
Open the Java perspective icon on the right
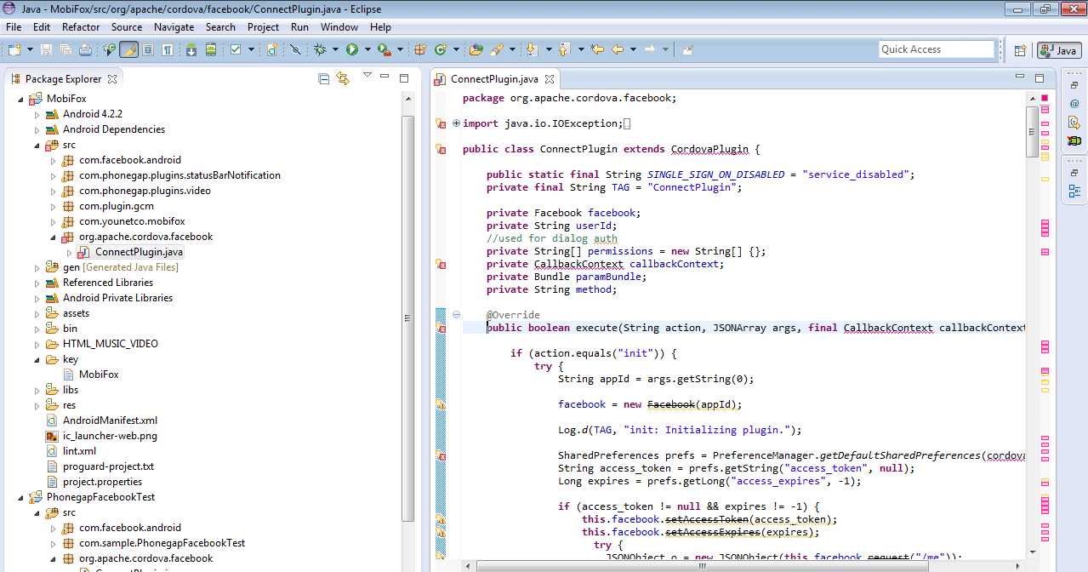point(1058,49)
